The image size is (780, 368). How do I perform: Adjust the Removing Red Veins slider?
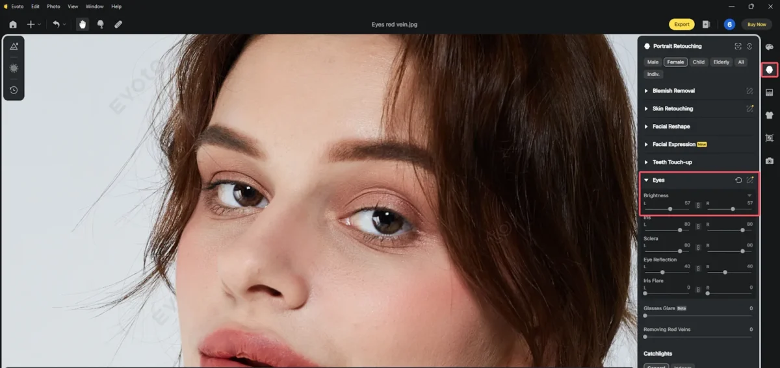pos(698,337)
